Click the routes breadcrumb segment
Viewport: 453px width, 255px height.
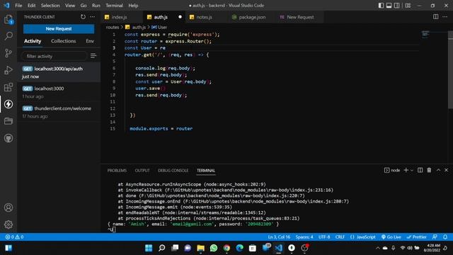tap(113, 27)
